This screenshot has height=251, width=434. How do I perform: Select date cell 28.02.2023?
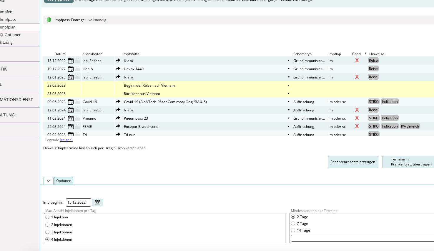[x=56, y=86]
